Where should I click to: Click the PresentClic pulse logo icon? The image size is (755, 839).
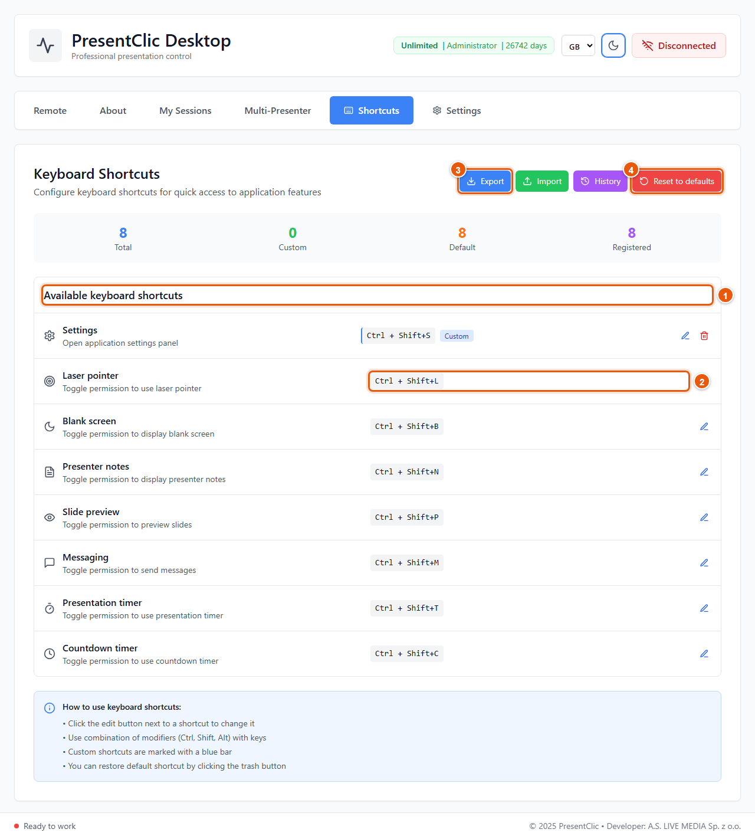(45, 45)
